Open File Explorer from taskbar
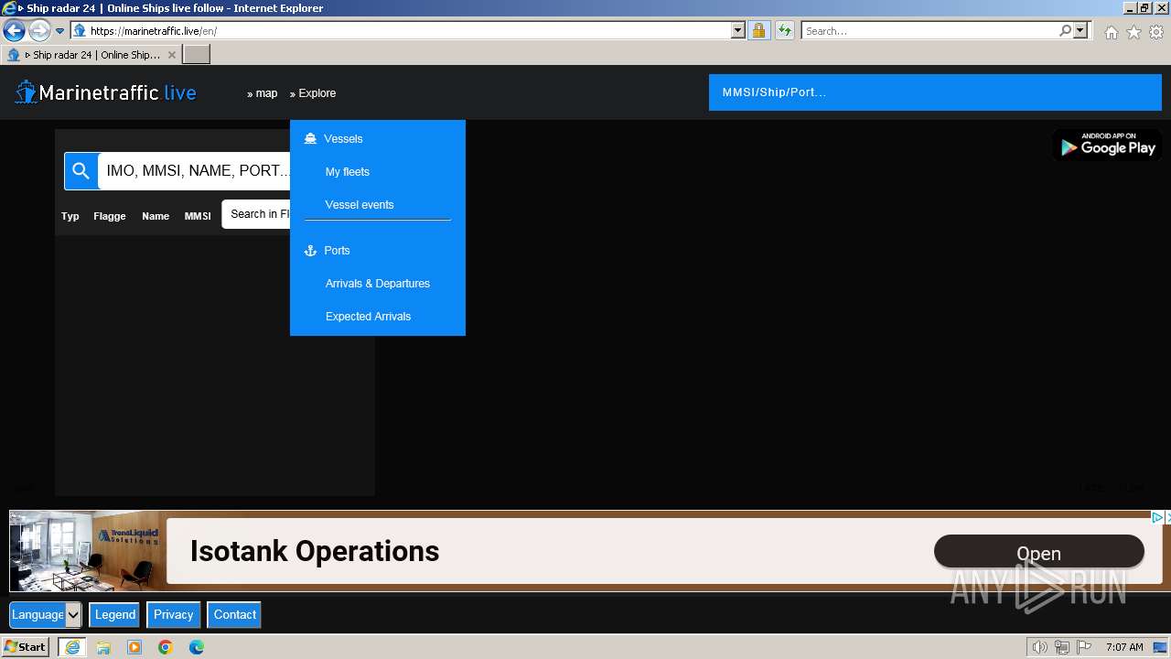 coord(103,647)
